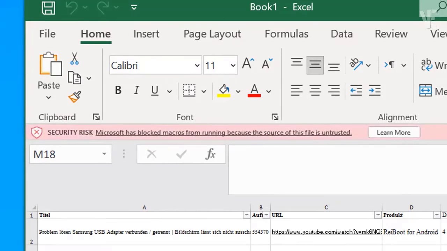Apply red Font Color
Image resolution: width=447 pixels, height=251 pixels.
[x=254, y=91]
